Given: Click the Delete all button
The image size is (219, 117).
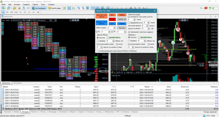Looking at the screenshot, I should tap(122, 19).
